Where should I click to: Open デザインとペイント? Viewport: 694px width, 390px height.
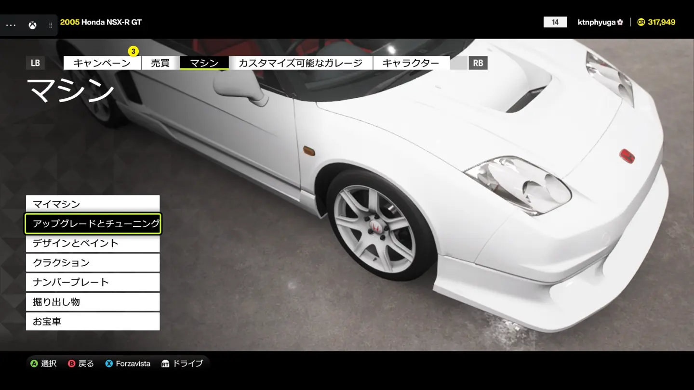click(x=93, y=243)
